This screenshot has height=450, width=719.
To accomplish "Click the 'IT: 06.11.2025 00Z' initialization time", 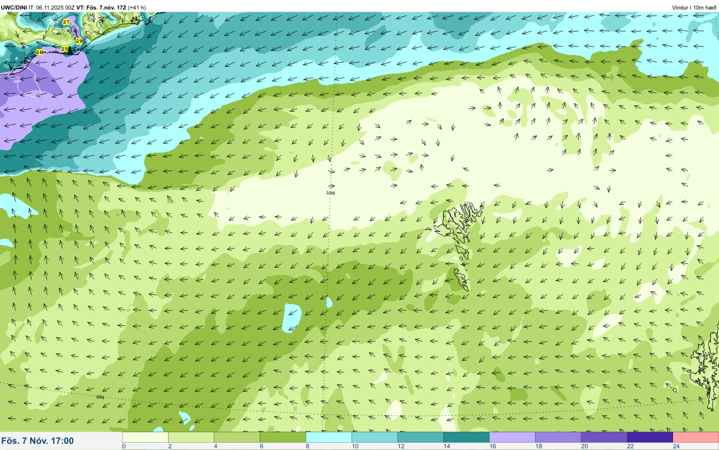I will 52,7.
